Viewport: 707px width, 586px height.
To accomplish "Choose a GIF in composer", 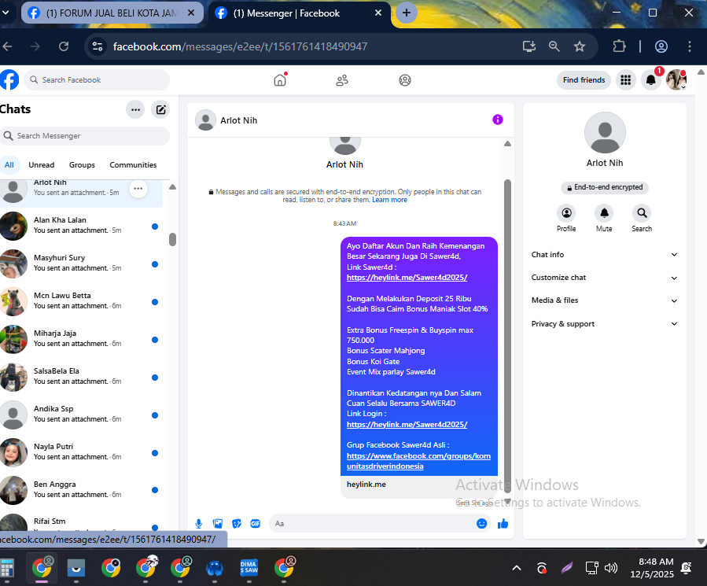I will pos(256,523).
